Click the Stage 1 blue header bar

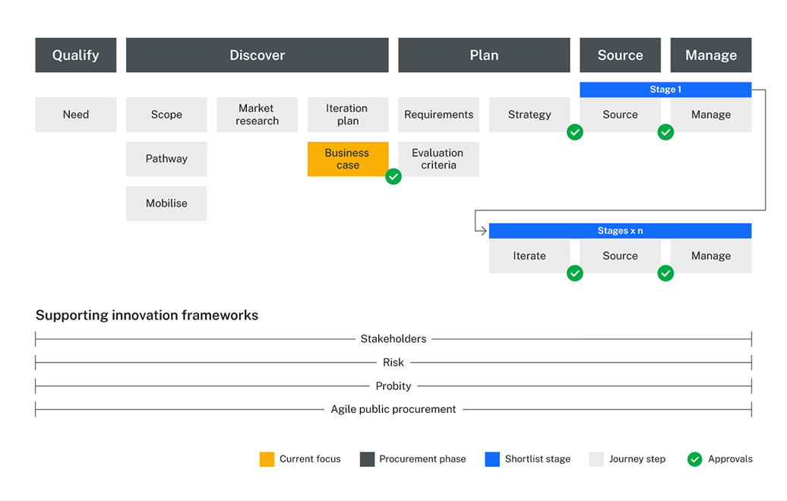665,89
